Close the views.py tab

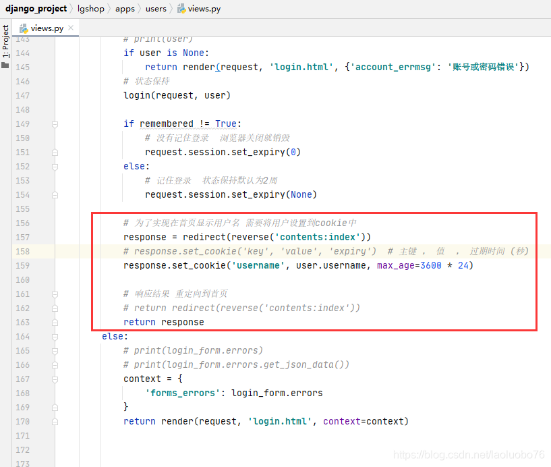coord(71,28)
